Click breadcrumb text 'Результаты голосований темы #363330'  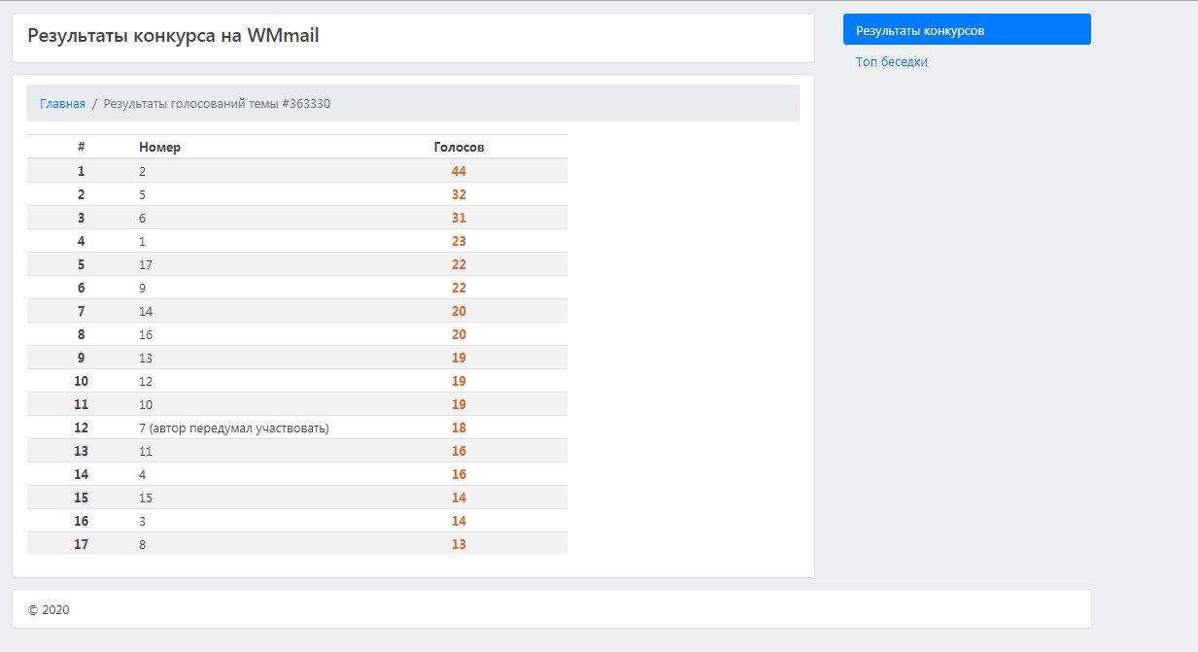click(x=217, y=103)
